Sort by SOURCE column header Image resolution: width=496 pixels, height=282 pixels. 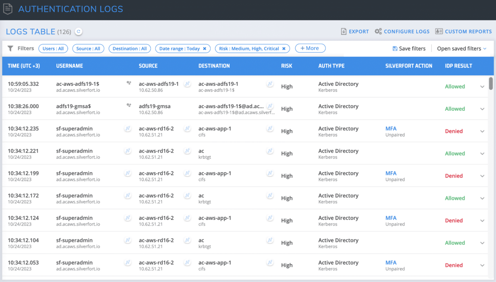(x=148, y=66)
